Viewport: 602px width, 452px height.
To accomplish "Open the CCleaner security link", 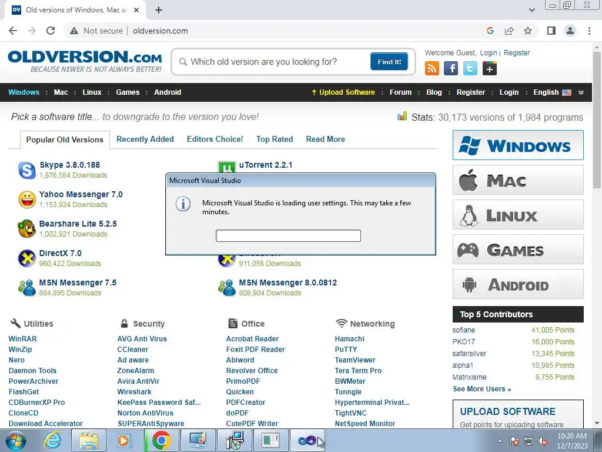I will click(x=133, y=350).
